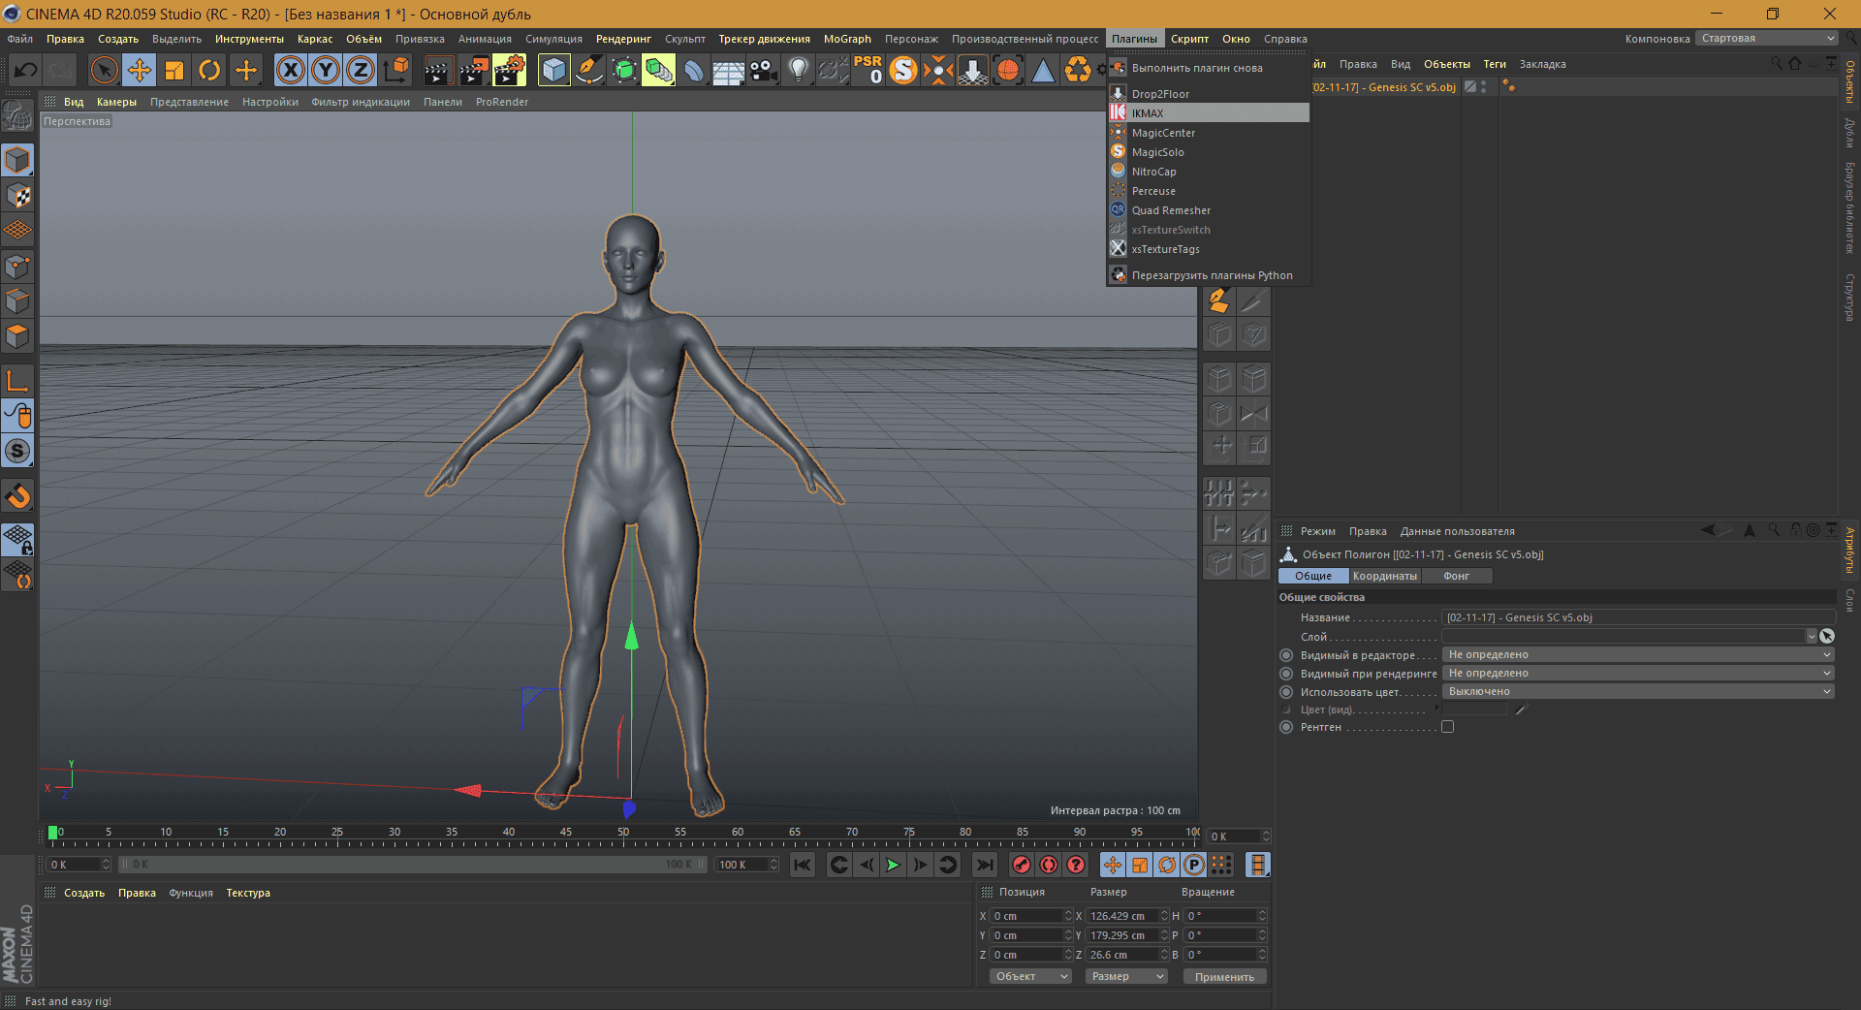Open the Слой dropdown arrow
Image resolution: width=1861 pixels, height=1010 pixels.
coord(1811,637)
